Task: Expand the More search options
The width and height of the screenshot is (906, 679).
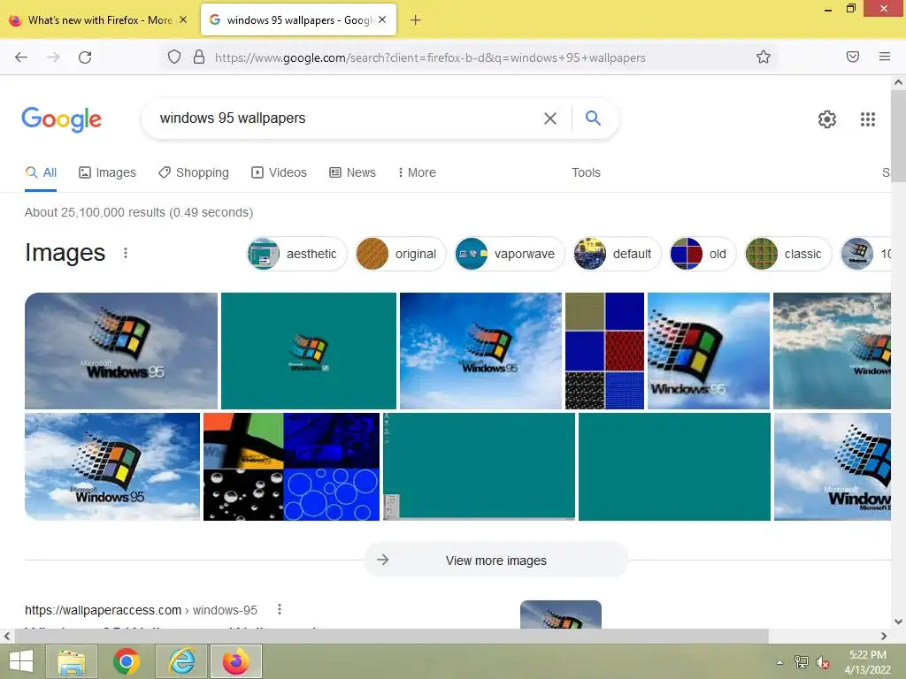Action: tap(417, 172)
